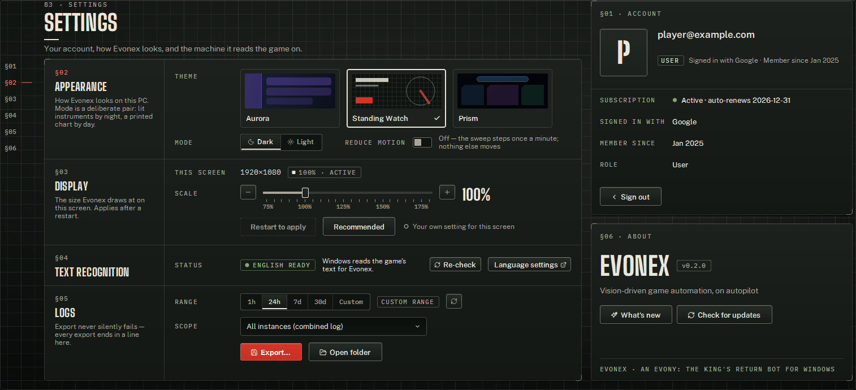Click the ENGLISH READY status badge
Screen dimensions: 856x390
[278, 265]
